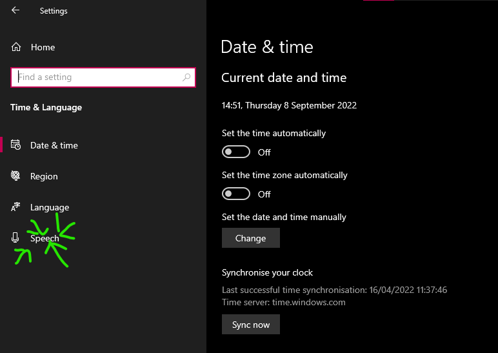Click the Sync now button

tap(251, 325)
